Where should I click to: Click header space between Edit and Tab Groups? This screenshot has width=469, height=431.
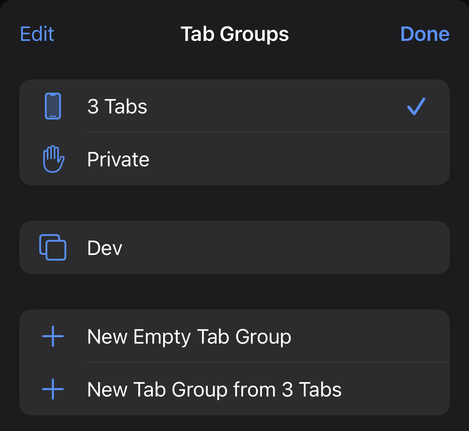pyautogui.click(x=116, y=34)
